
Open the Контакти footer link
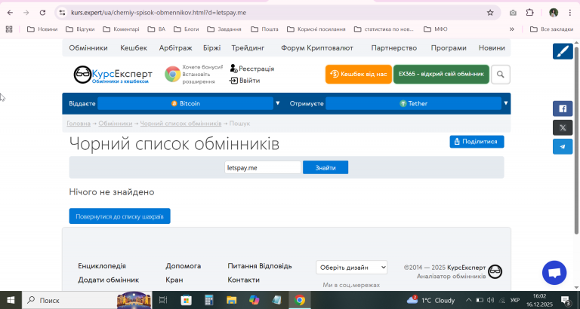point(243,280)
